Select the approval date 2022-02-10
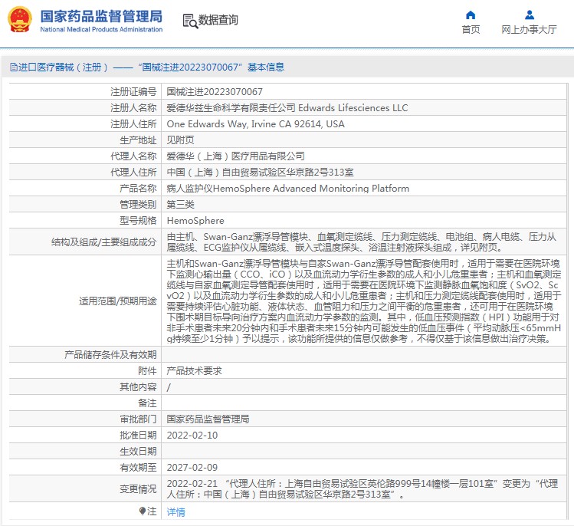 tap(192, 436)
